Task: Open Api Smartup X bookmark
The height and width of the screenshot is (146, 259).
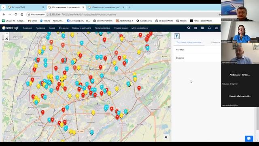Action: (124, 21)
